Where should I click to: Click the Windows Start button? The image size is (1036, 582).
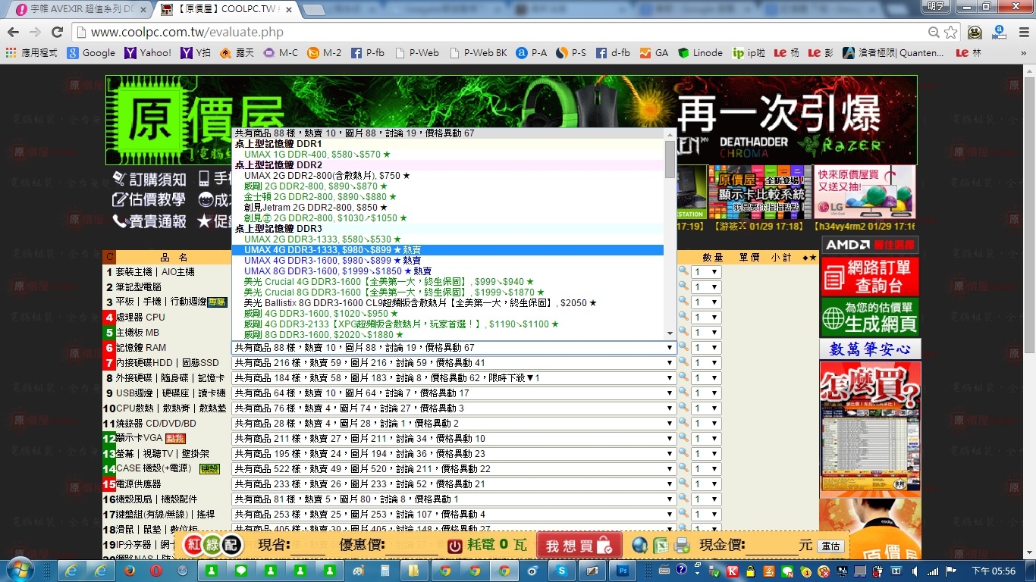tap(19, 570)
